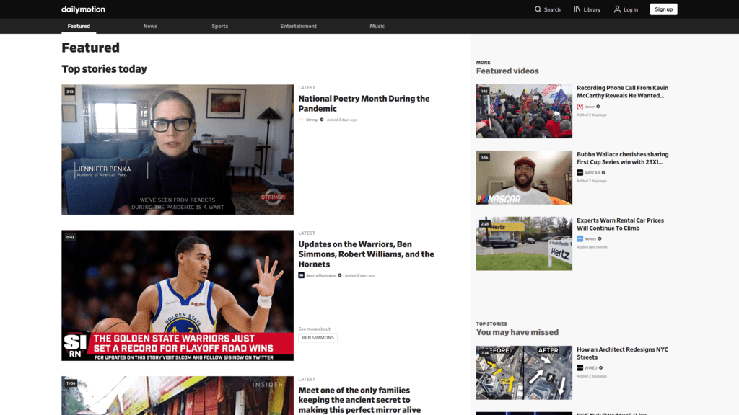This screenshot has height=415, width=739.
Task: Click the Sports Illustrated verified badge
Action: (x=340, y=275)
